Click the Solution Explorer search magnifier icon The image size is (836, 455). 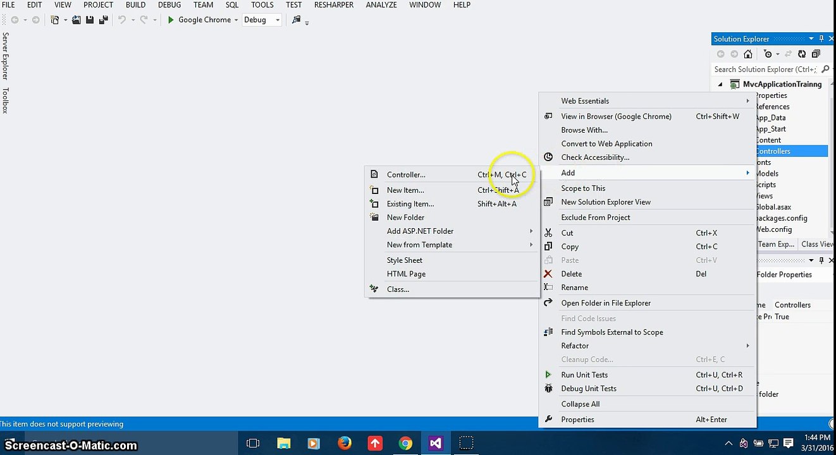tap(825, 70)
